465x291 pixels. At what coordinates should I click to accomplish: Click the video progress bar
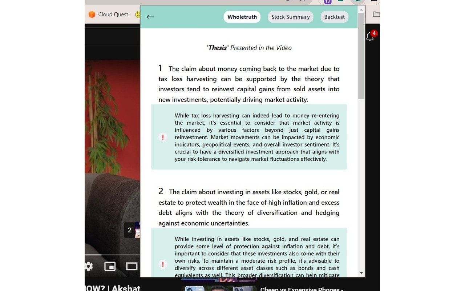click(112, 255)
